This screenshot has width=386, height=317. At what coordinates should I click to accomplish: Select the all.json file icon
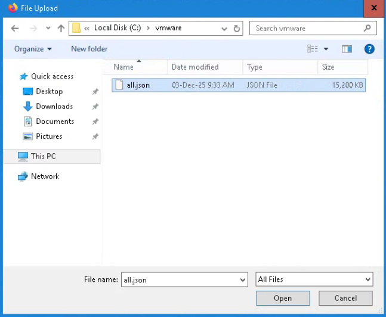coord(119,85)
